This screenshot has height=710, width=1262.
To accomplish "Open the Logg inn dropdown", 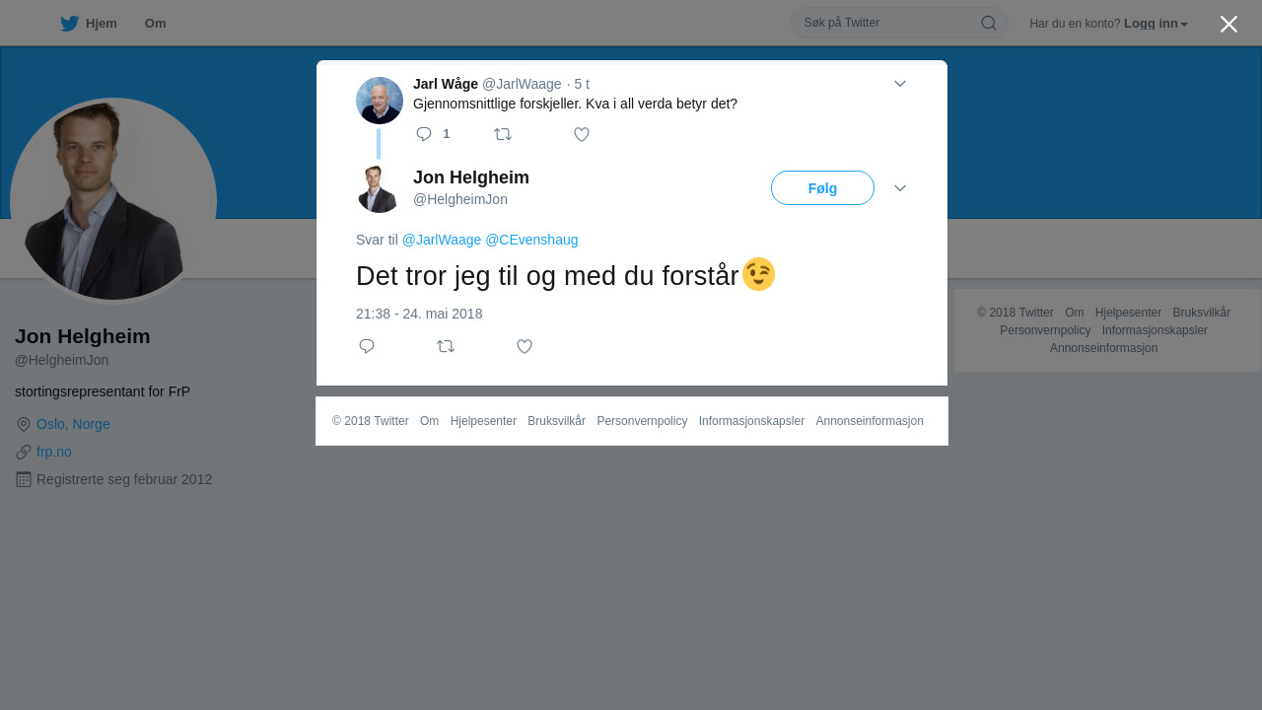I will [x=1156, y=24].
